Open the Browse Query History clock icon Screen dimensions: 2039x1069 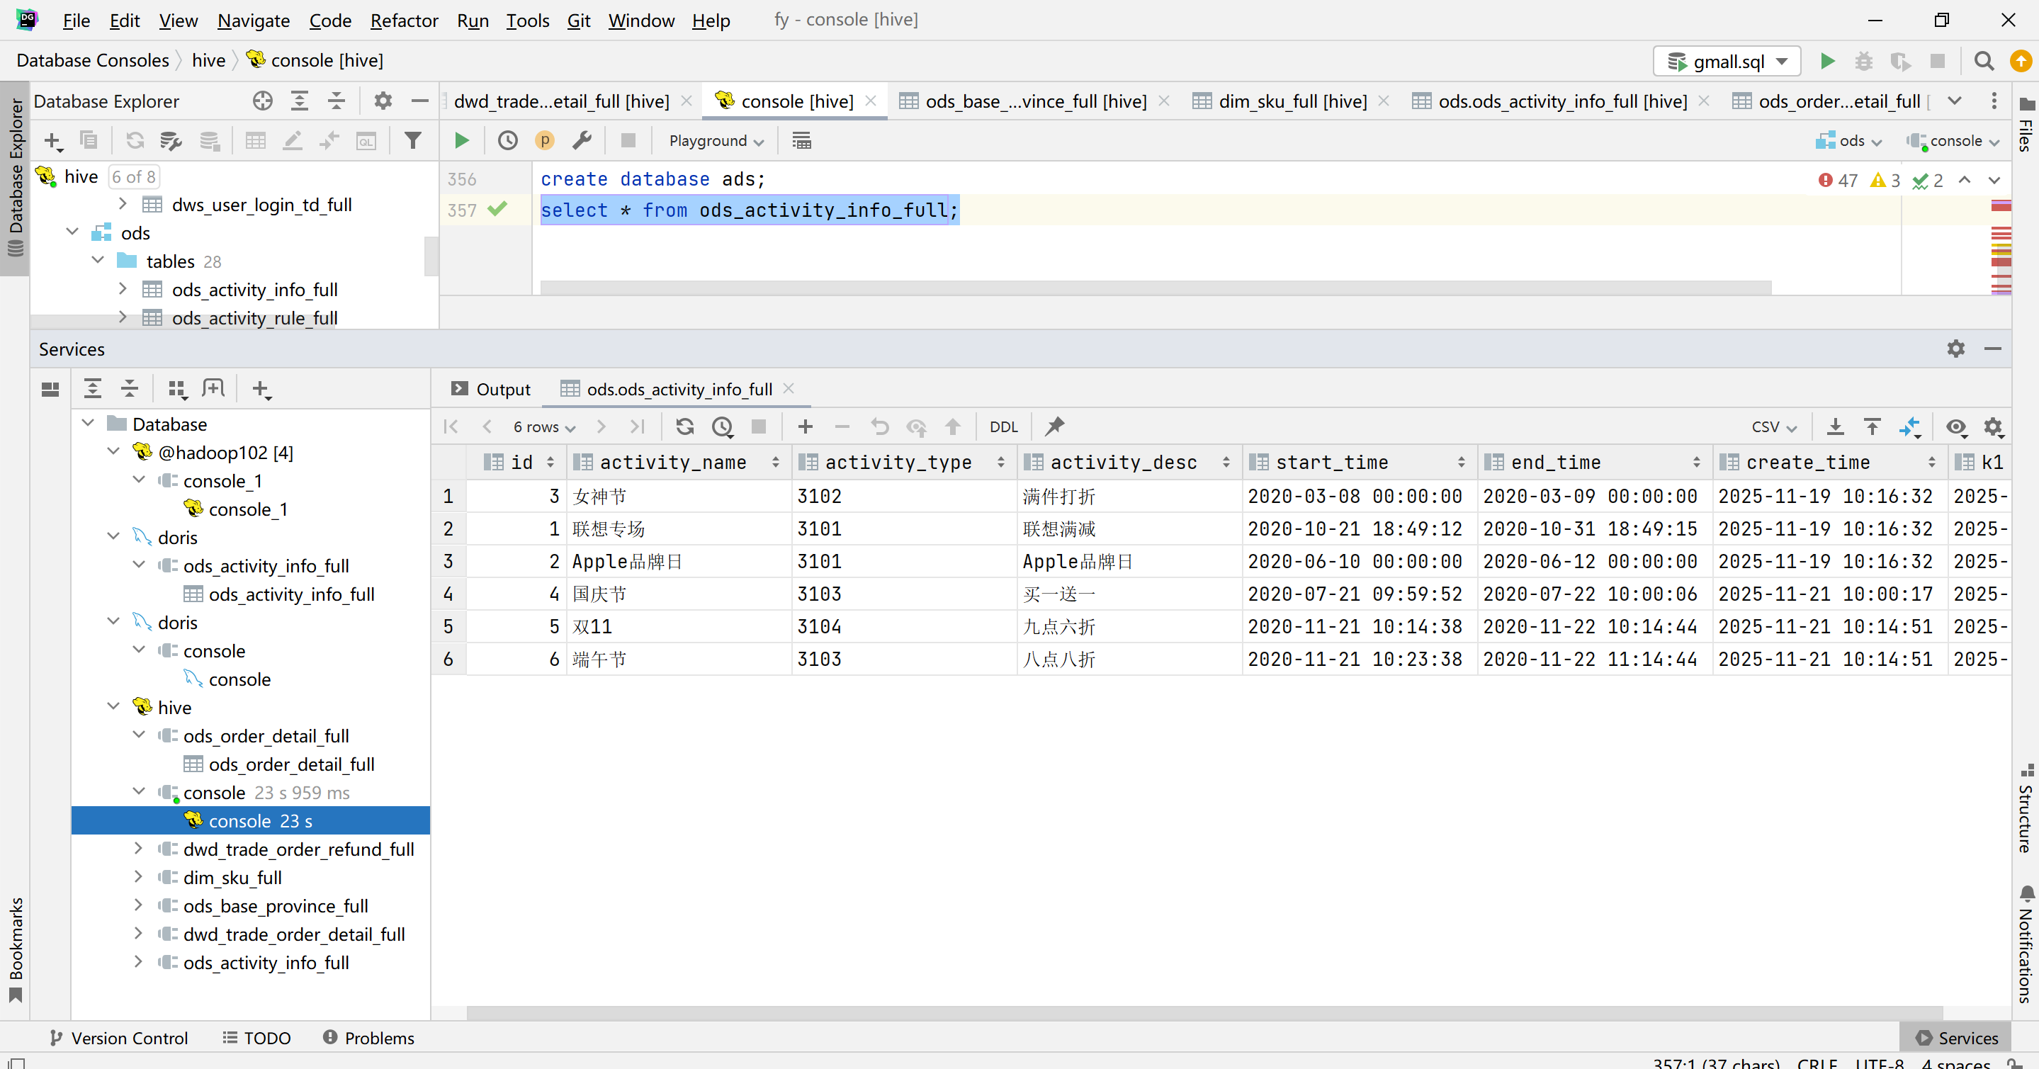click(507, 141)
